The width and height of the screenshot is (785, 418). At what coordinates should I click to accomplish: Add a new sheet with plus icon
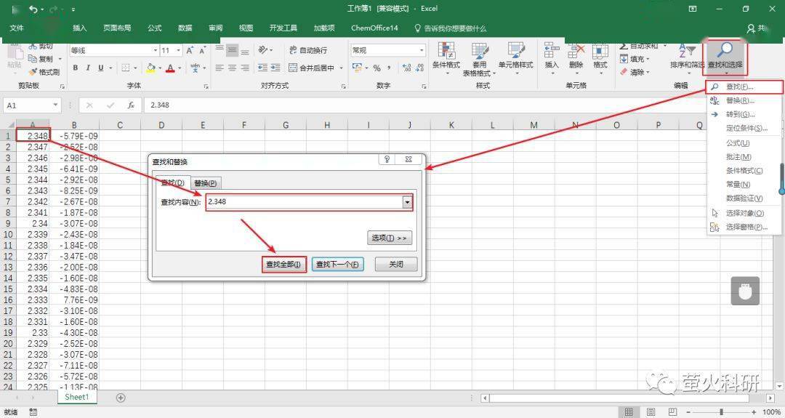click(x=121, y=398)
